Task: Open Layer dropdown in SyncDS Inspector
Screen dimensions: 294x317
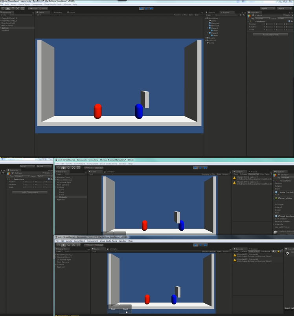Action: pyautogui.click(x=285, y=18)
